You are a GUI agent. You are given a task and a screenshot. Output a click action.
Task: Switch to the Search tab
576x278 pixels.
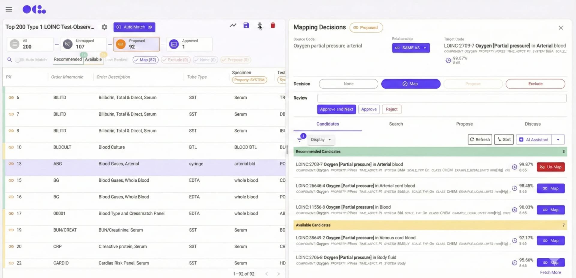396,124
